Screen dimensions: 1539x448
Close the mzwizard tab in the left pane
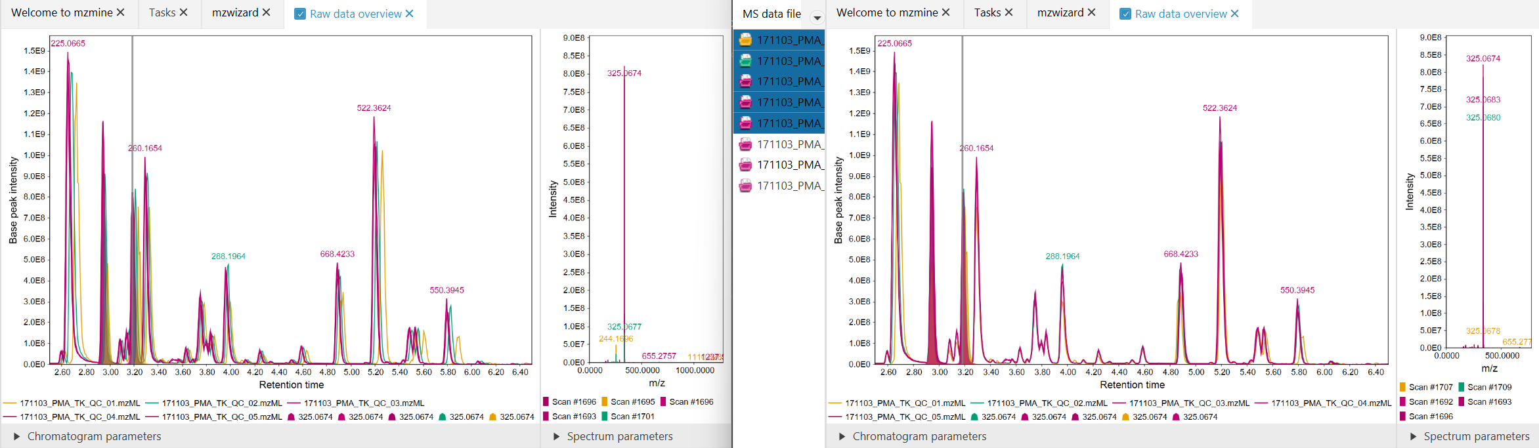pyautogui.click(x=266, y=12)
